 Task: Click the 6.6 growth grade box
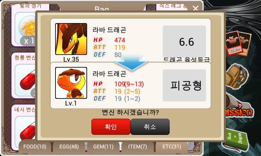pos(184,42)
